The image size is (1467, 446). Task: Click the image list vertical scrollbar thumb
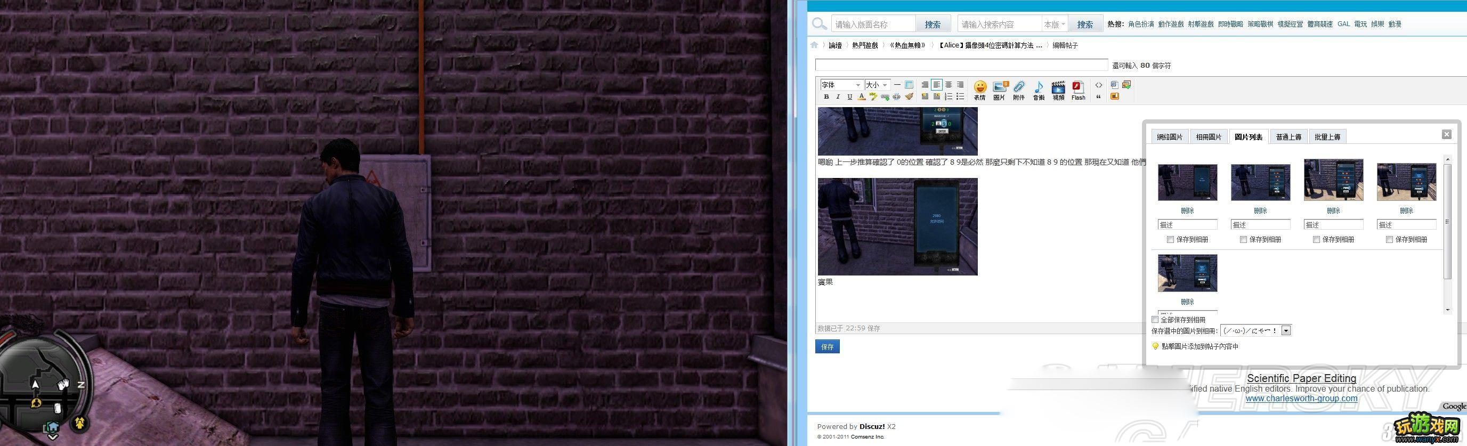click(1448, 222)
